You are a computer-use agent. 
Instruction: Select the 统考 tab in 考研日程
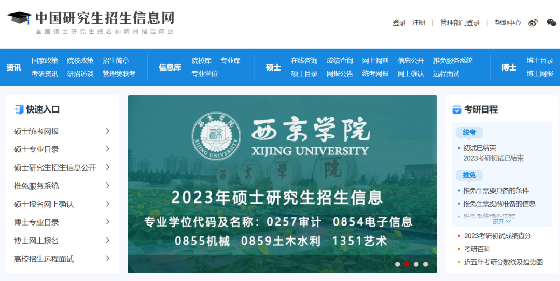(x=469, y=133)
